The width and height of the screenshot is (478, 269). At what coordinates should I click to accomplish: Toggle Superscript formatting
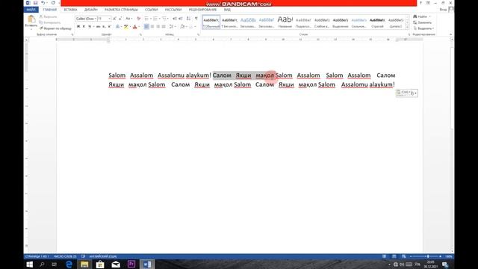coord(110,27)
